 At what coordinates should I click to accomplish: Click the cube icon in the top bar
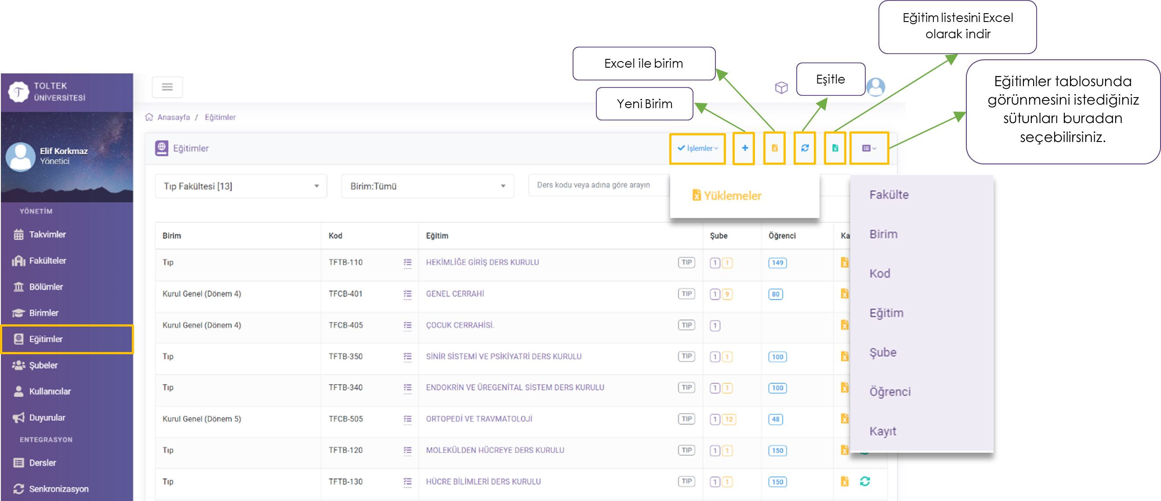(x=781, y=87)
